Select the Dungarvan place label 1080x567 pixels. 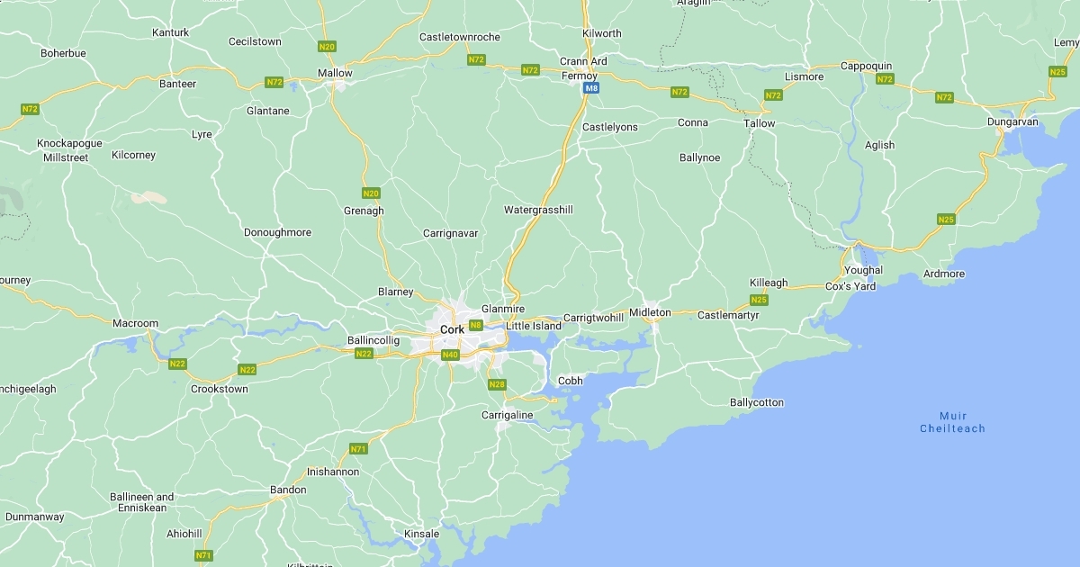point(1012,121)
